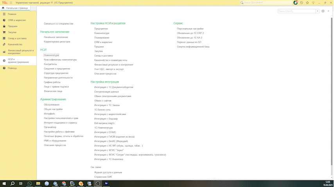Image resolution: width=334 pixels, height=187 pixels.
Task: Open Лица с правом подписи
Action: 56,87
